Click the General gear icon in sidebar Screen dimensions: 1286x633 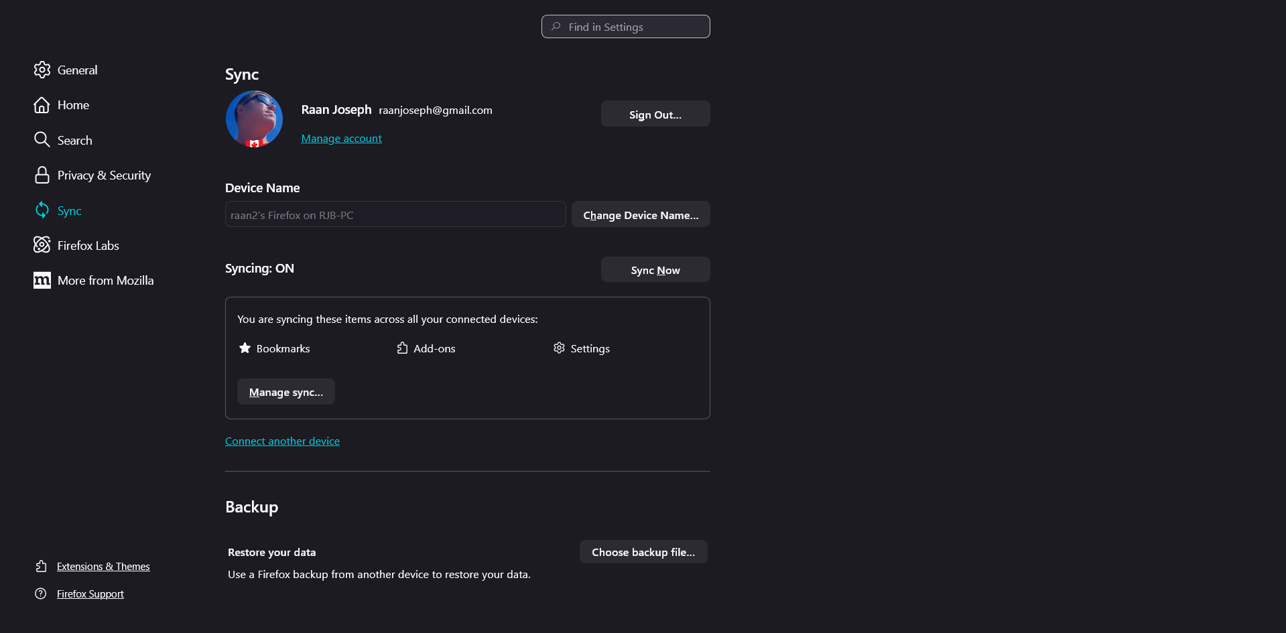pyautogui.click(x=42, y=70)
